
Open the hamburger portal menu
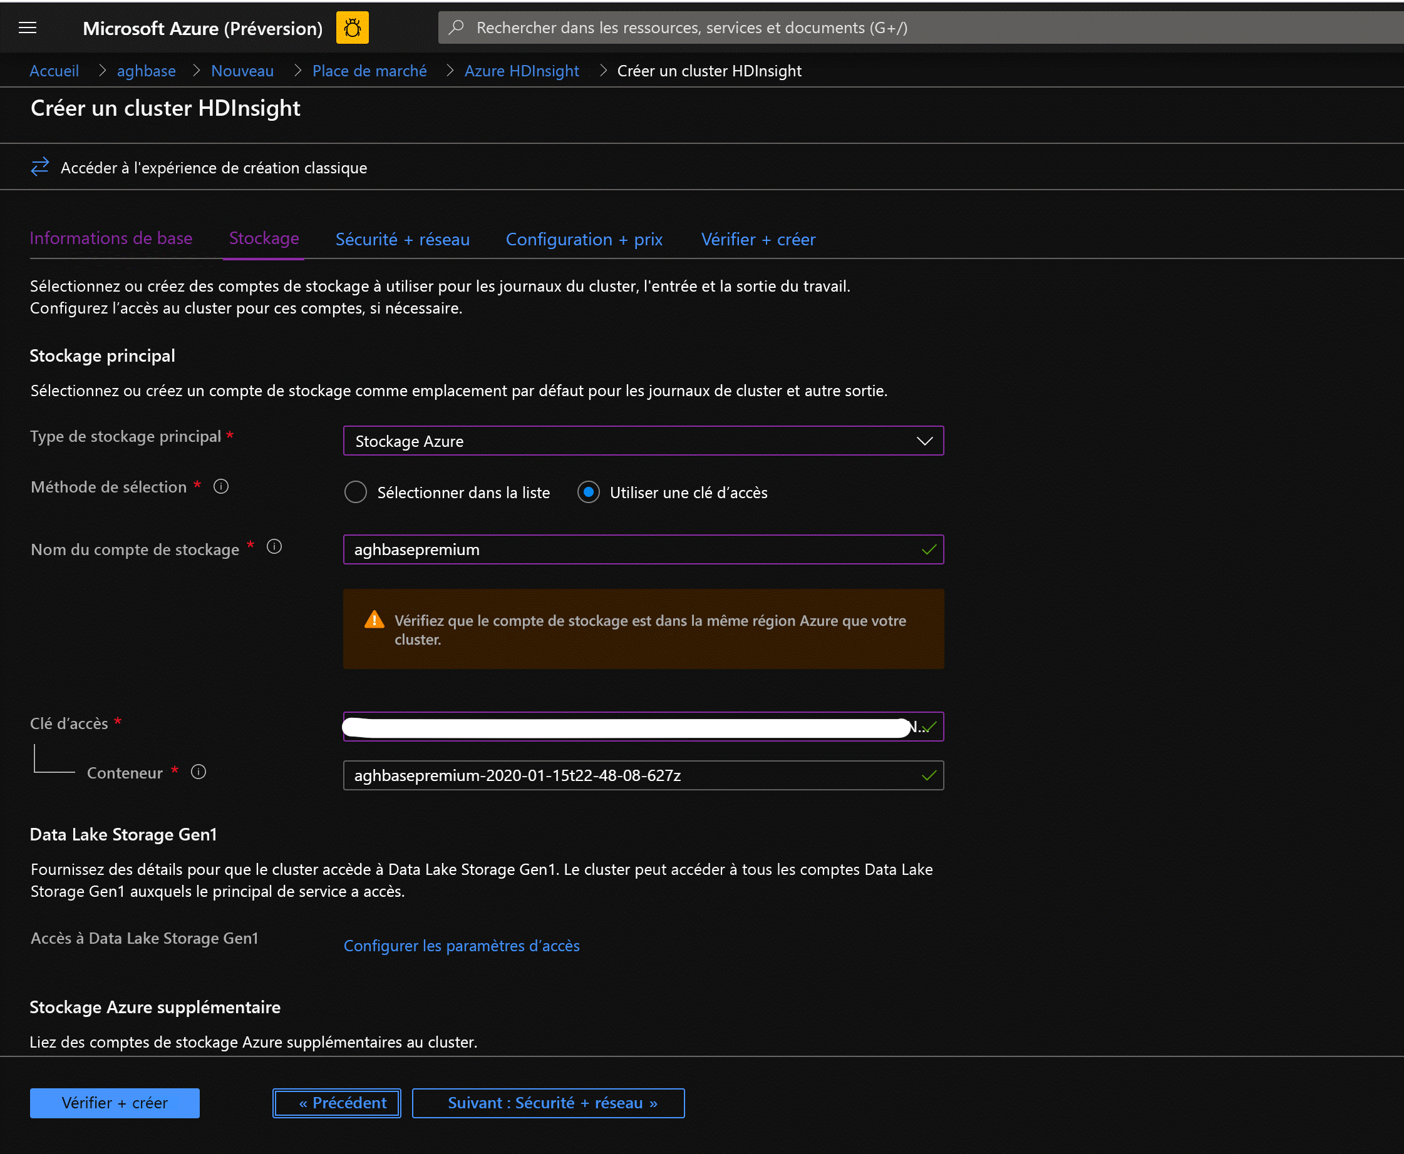[28, 28]
